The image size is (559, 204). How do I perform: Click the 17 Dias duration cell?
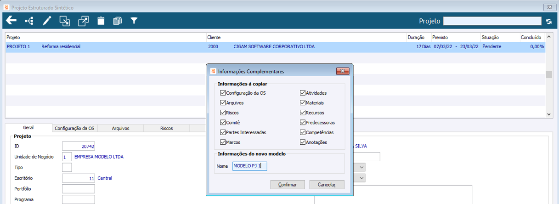pyautogui.click(x=423, y=46)
